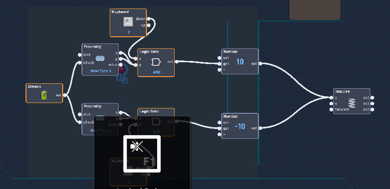The image size is (390, 189).
Task: Click the 'get' port on the Number 10 node
Action: point(219,64)
